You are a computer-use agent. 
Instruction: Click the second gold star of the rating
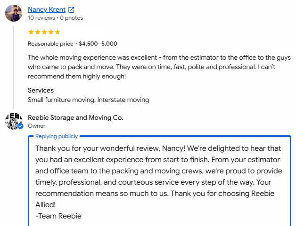38,32
